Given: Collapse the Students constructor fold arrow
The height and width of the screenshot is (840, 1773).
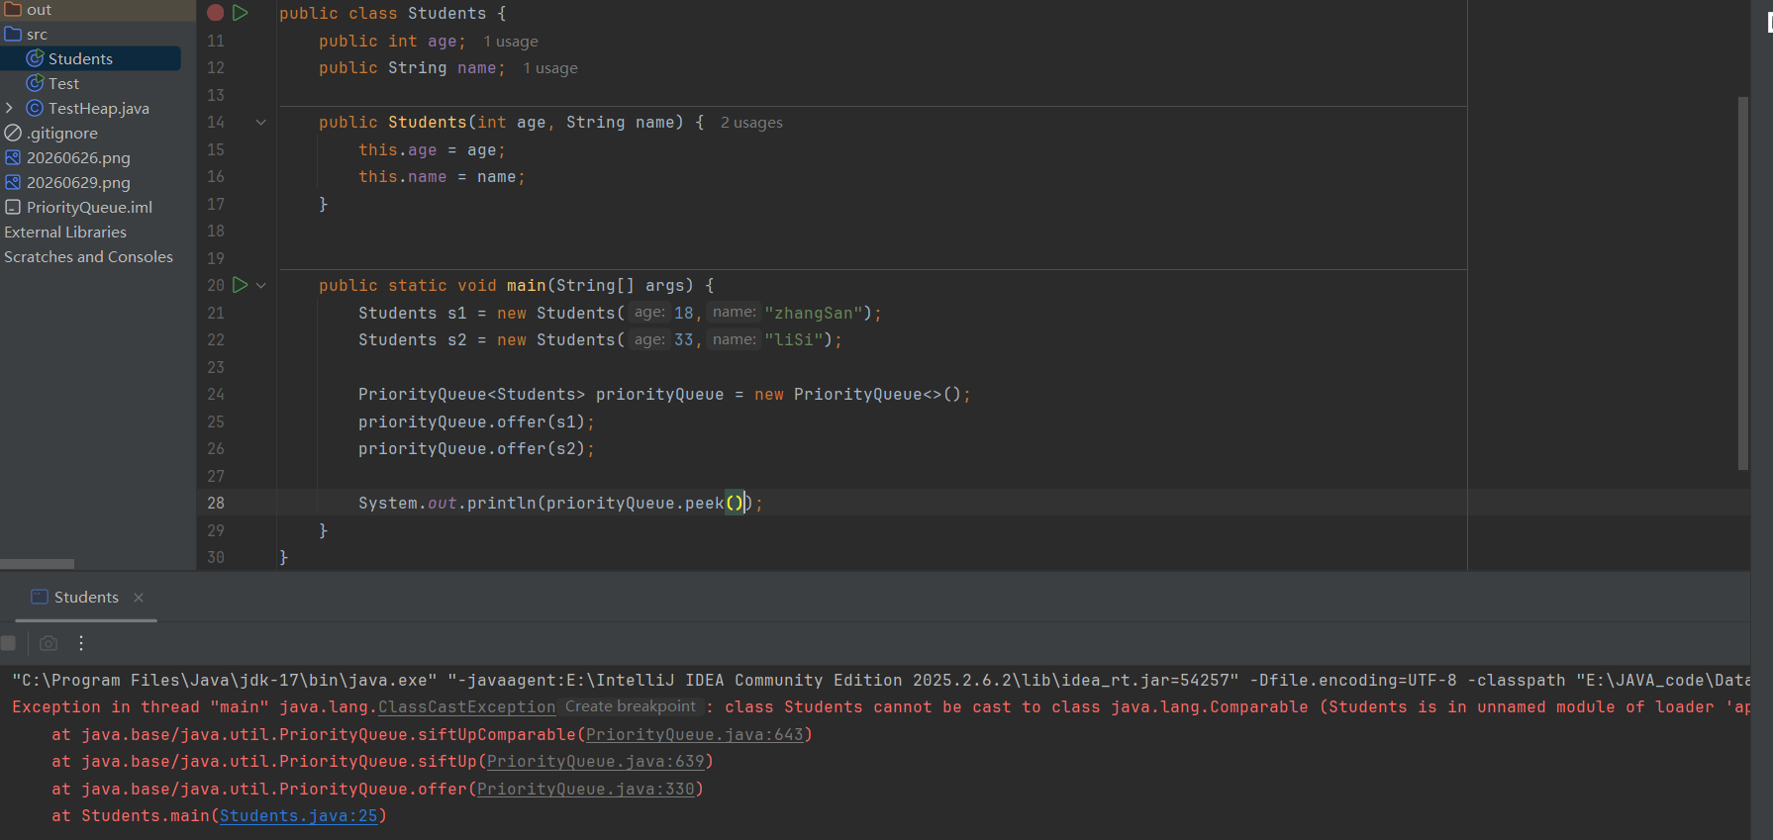Looking at the screenshot, I should point(261,123).
